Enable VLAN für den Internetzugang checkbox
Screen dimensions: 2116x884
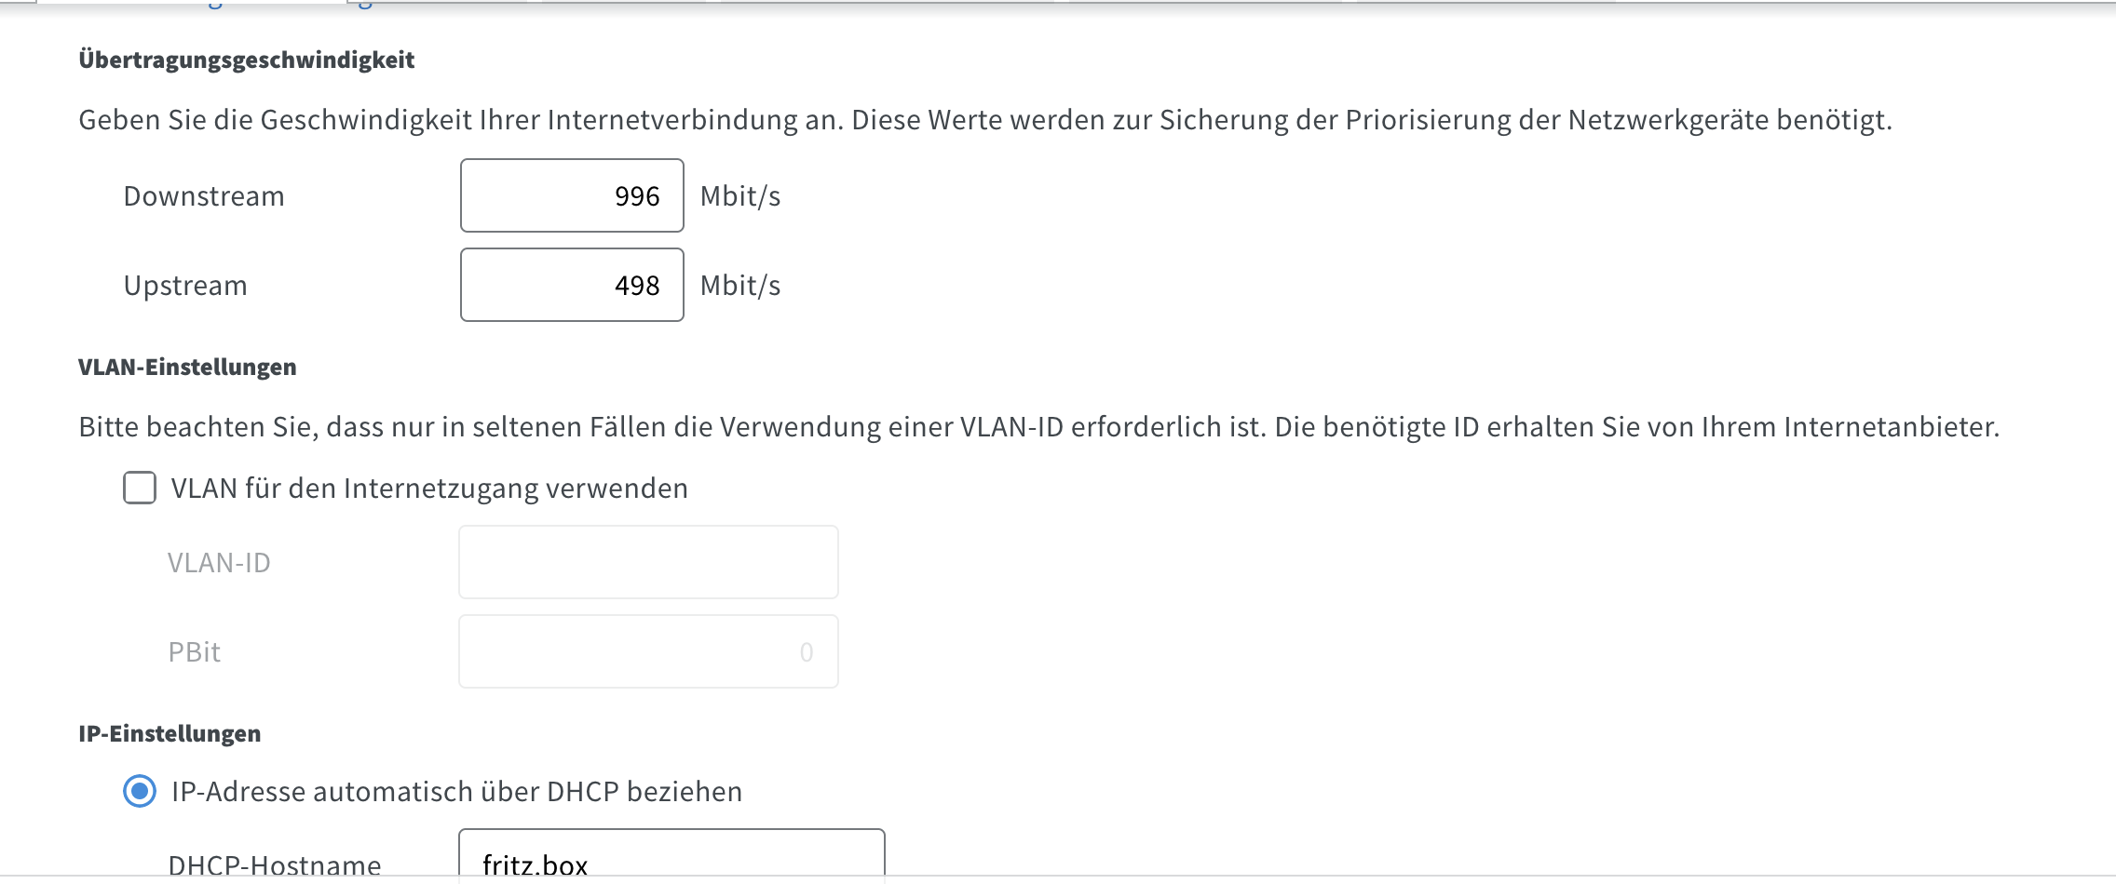tap(140, 488)
